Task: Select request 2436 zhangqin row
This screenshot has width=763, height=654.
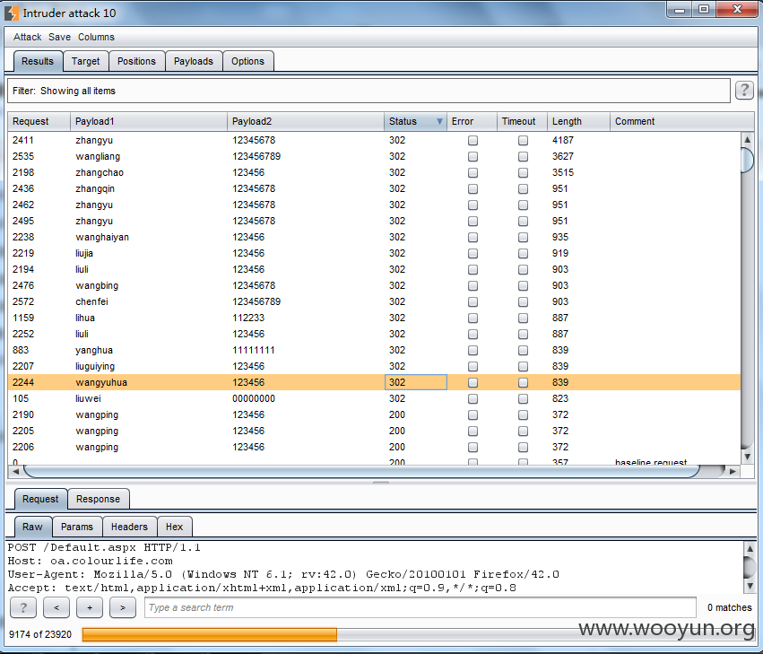Action: pyautogui.click(x=374, y=188)
